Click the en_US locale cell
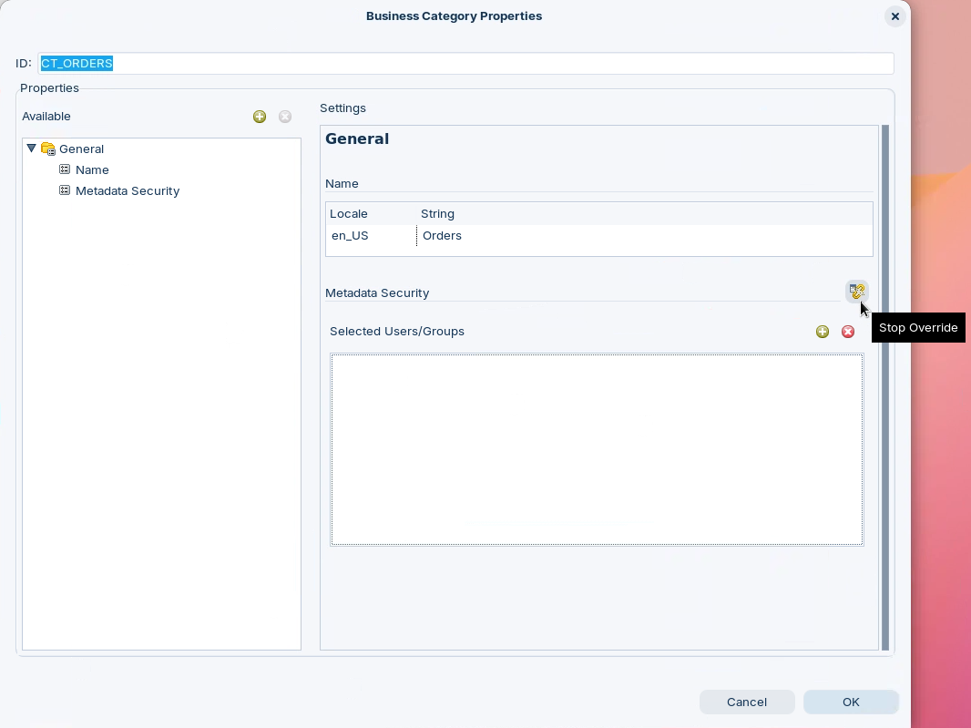 [350, 236]
